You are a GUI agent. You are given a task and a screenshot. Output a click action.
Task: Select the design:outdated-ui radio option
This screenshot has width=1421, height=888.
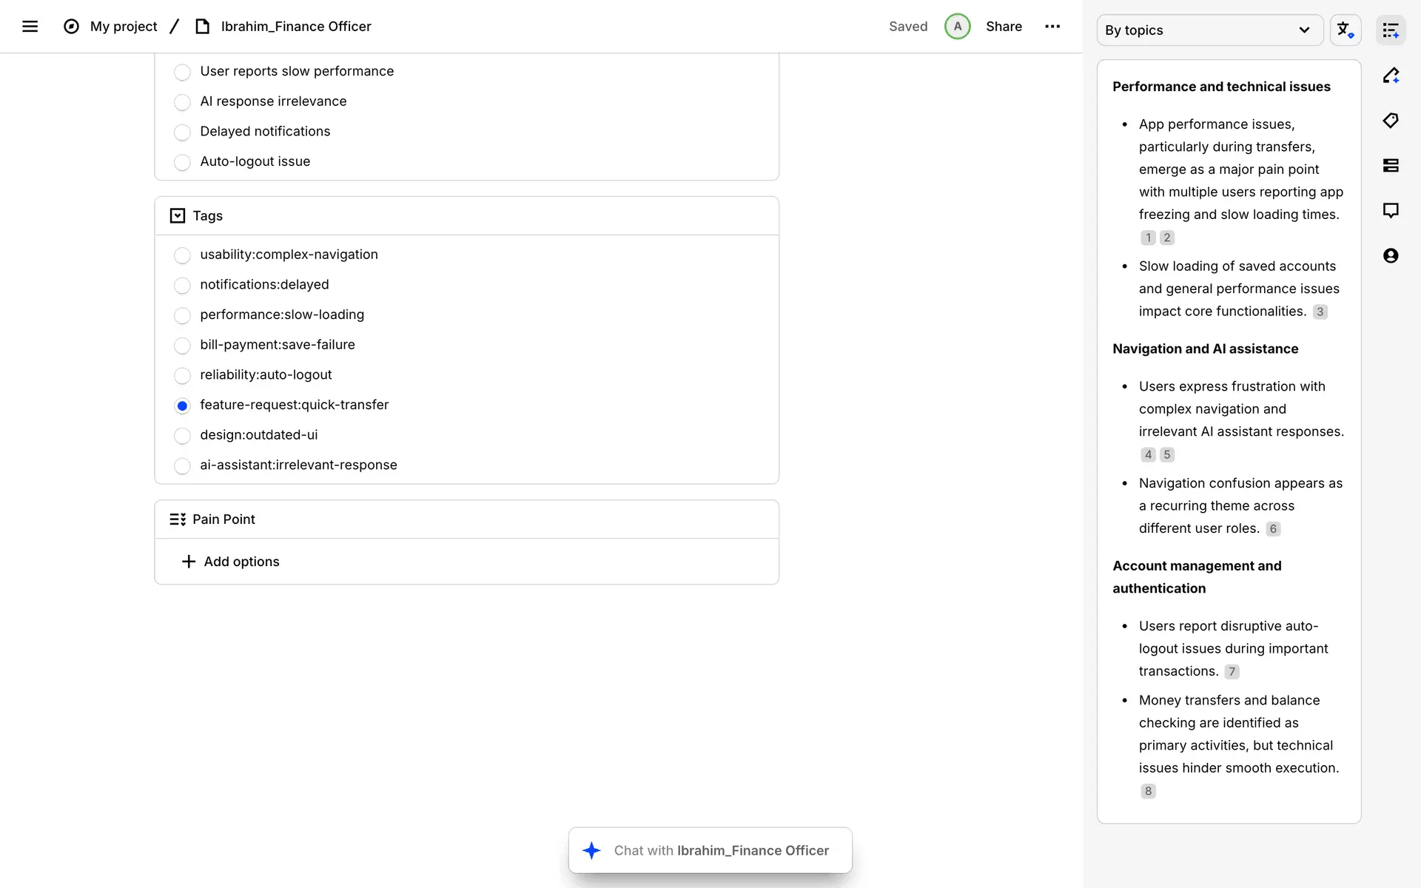coord(182,436)
